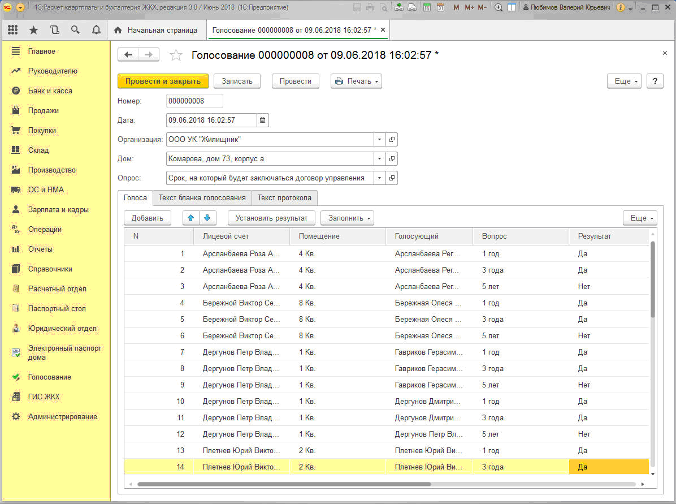The height and width of the screenshot is (504, 676).
Task: Click zoom magnifier icon in title bar
Action: [499, 7]
